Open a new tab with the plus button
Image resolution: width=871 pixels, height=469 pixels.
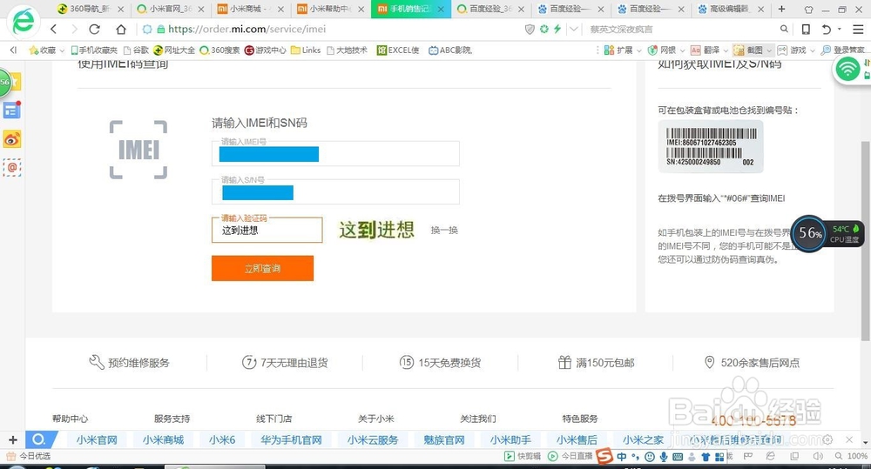781,9
